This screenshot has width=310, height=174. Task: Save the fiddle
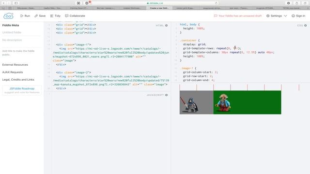40,16
